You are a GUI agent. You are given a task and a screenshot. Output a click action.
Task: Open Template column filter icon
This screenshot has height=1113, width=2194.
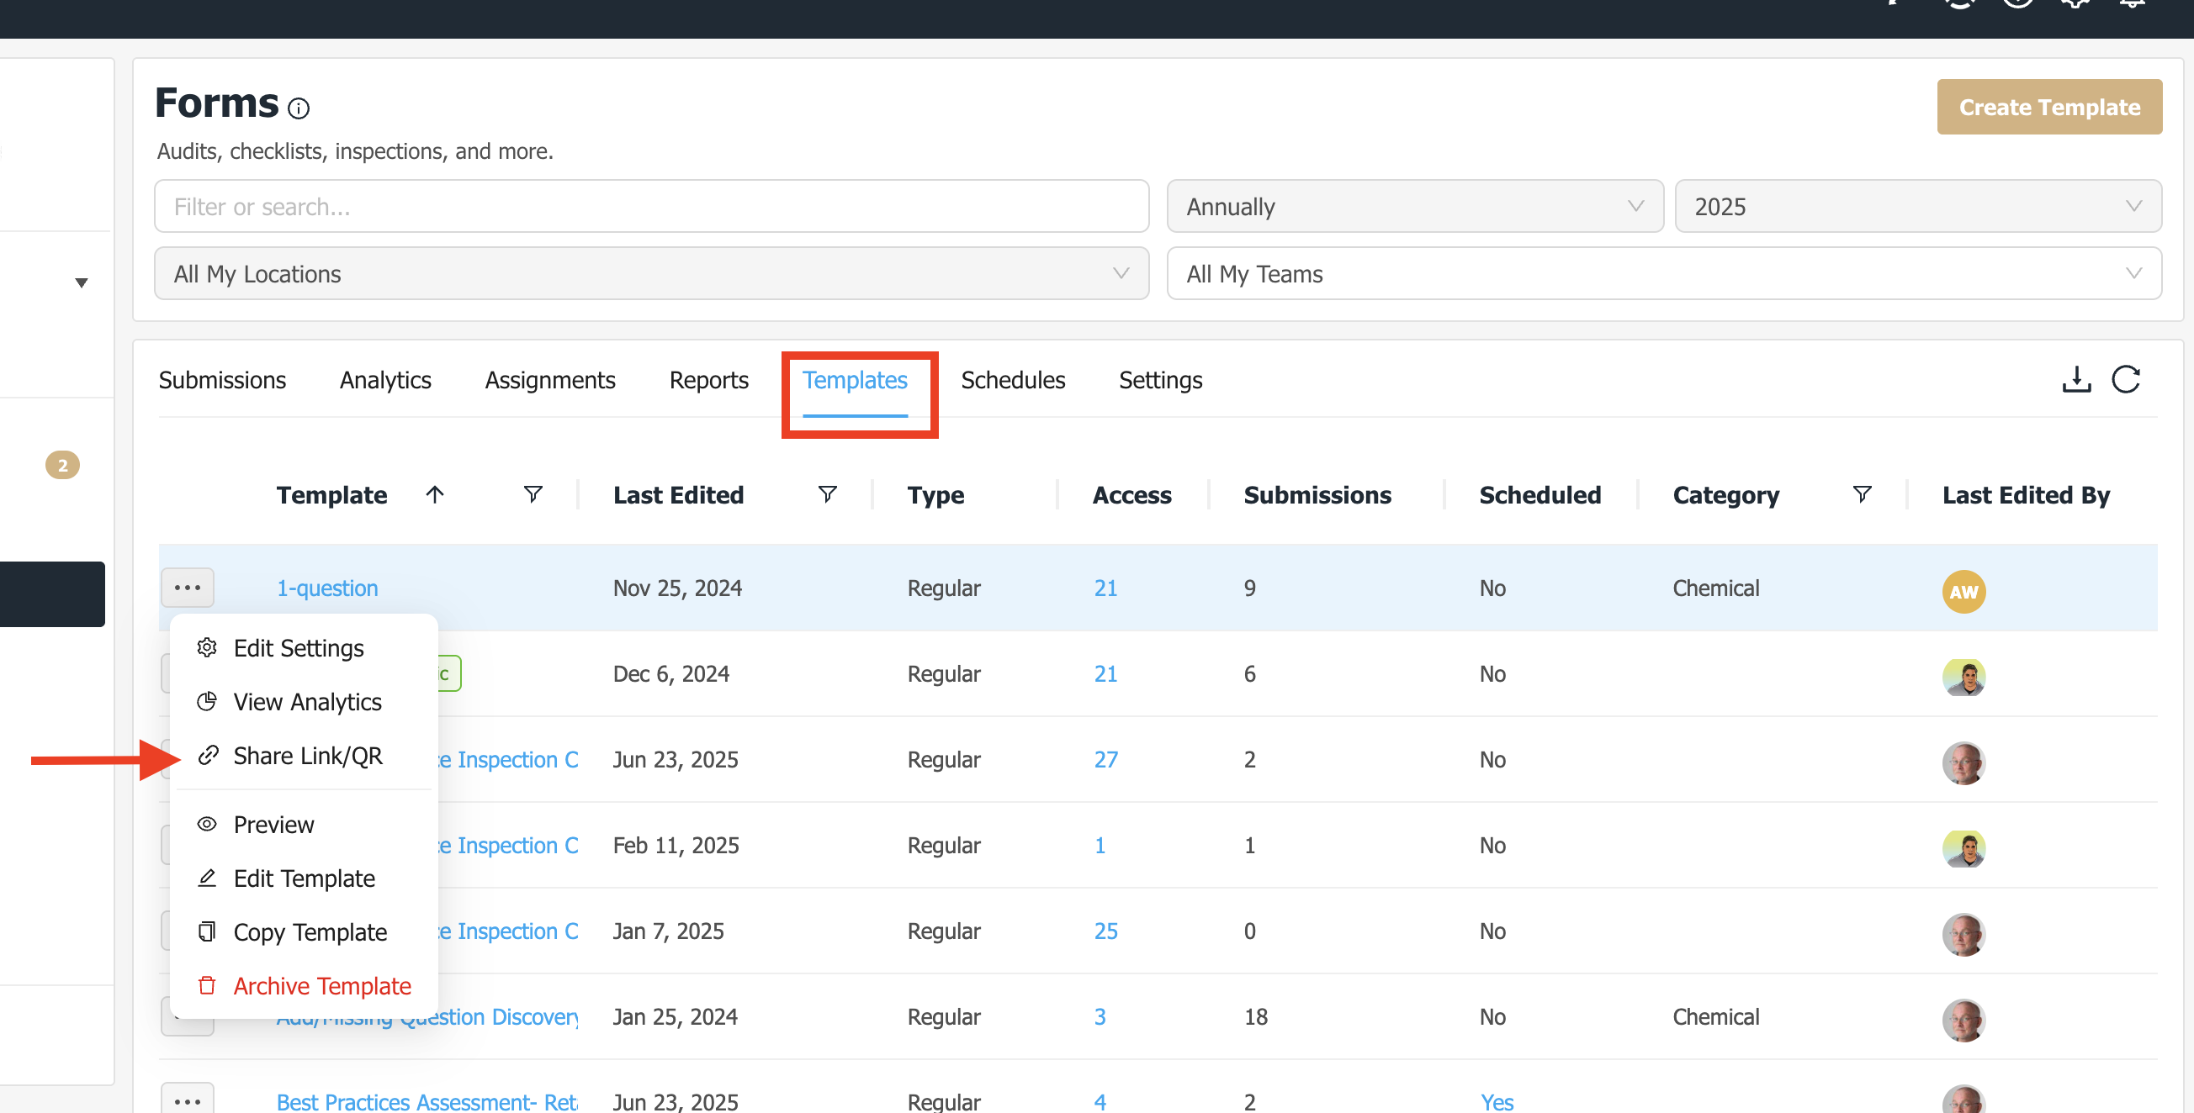[533, 494]
